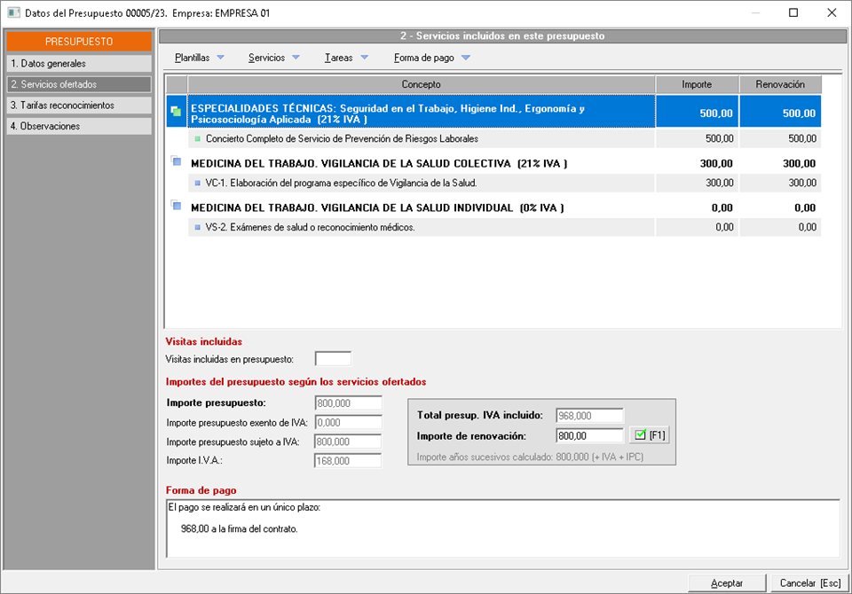
Task: Click blue bullet of VS-2 service item
Action: coord(197,227)
